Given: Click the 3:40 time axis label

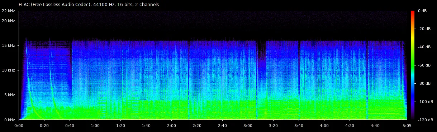Looking at the screenshot, I should point(299,126).
